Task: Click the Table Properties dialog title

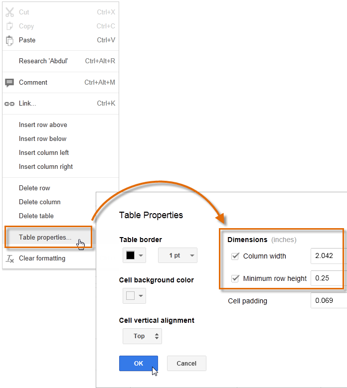Action: click(x=151, y=215)
